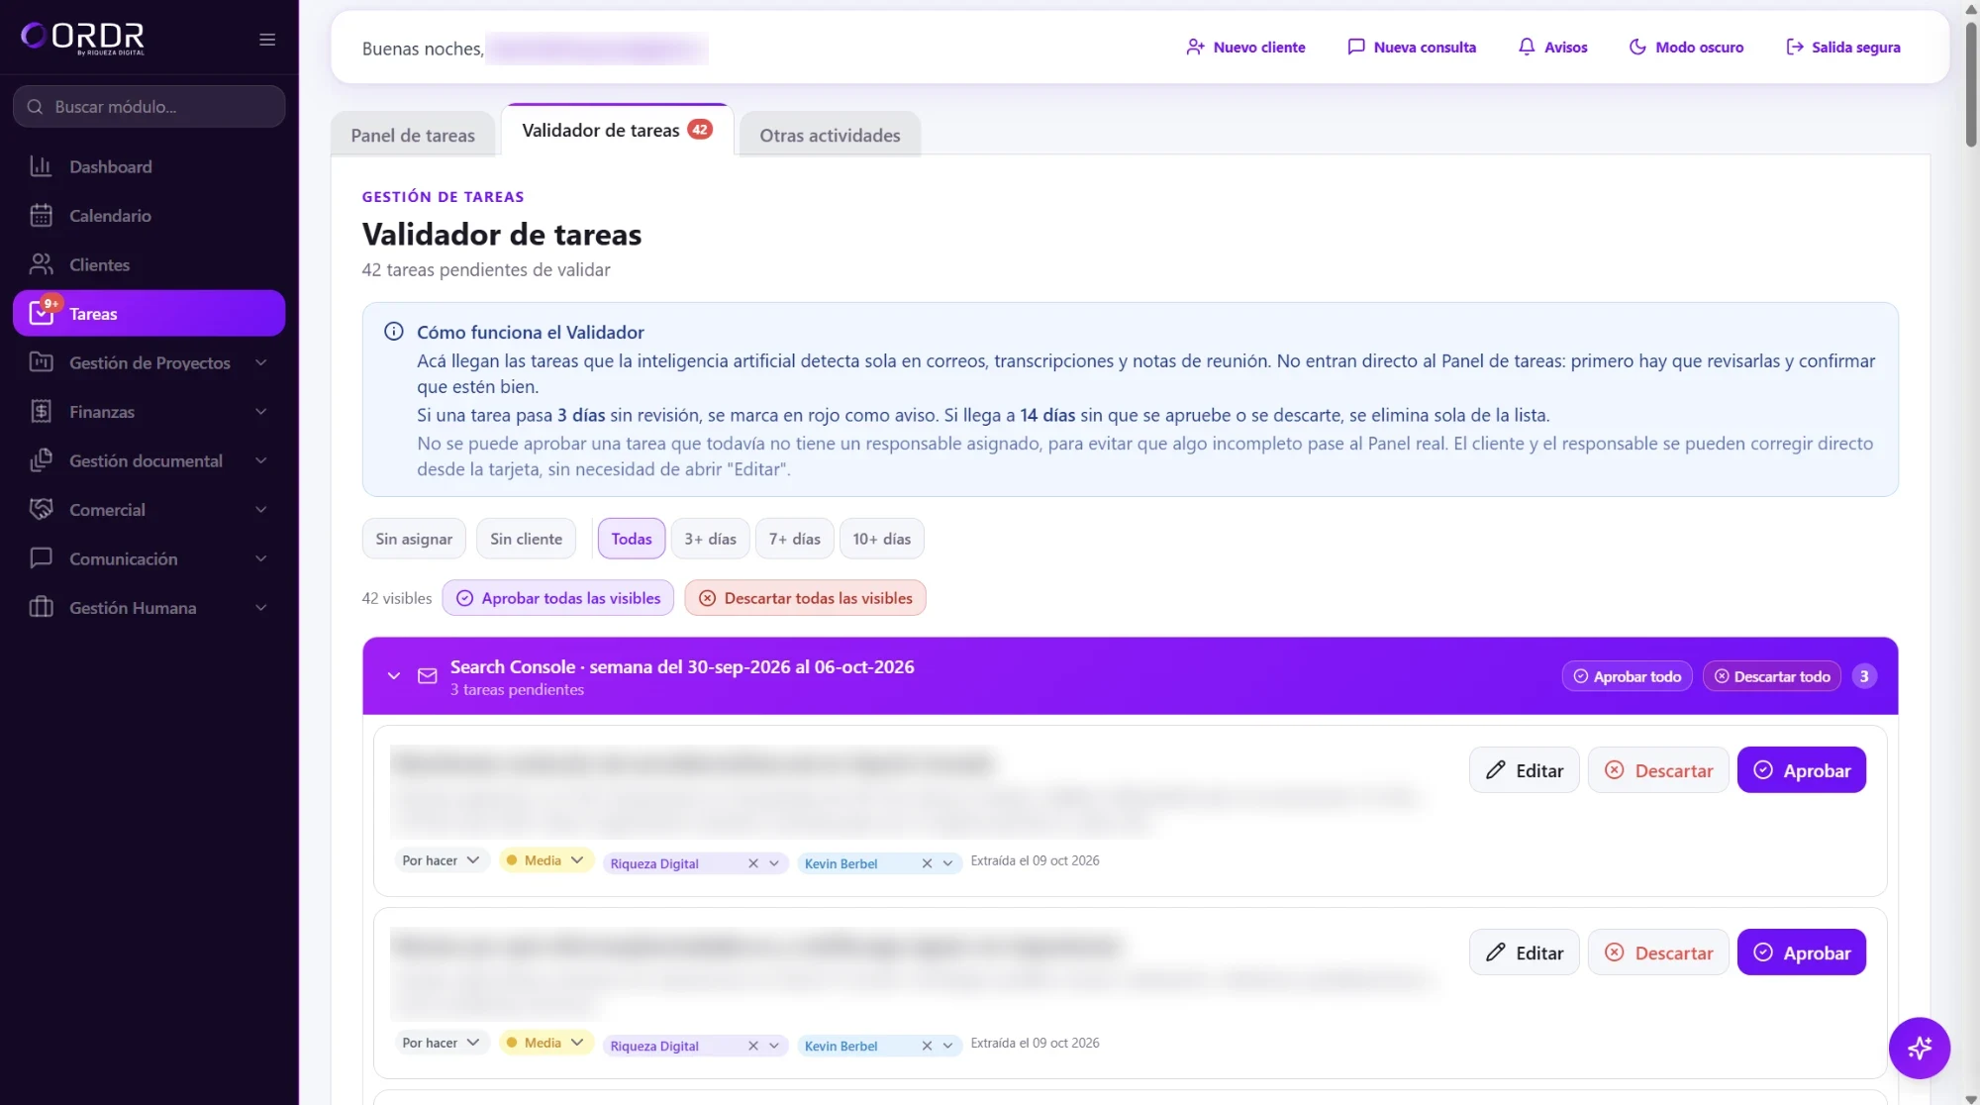Expand the Comunicación submenu
Screen dimensions: 1980x1105
click(148, 558)
